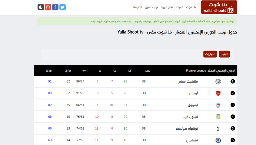
Task: Click rank badge number 5
Action: [233, 128]
